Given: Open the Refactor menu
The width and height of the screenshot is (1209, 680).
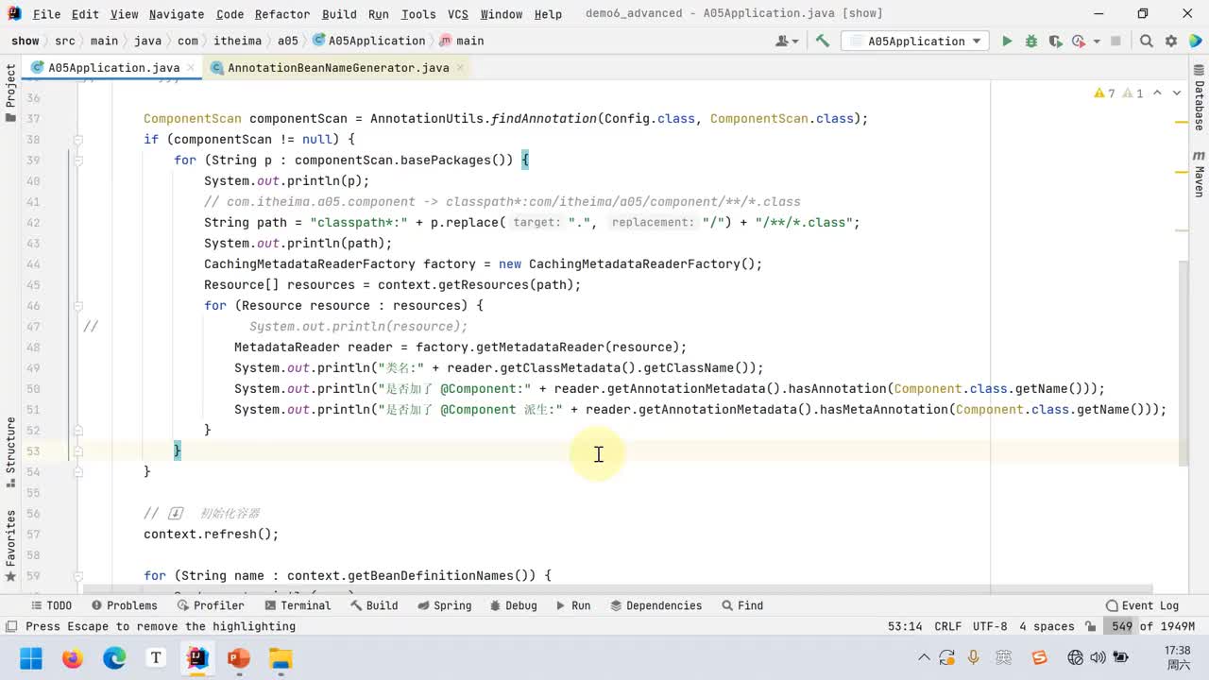Looking at the screenshot, I should 281,13.
